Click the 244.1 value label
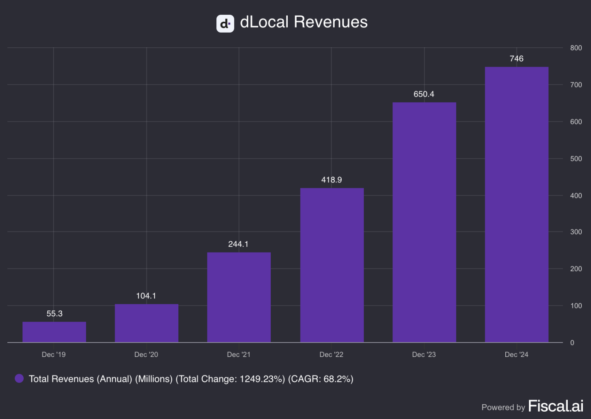 click(x=238, y=244)
